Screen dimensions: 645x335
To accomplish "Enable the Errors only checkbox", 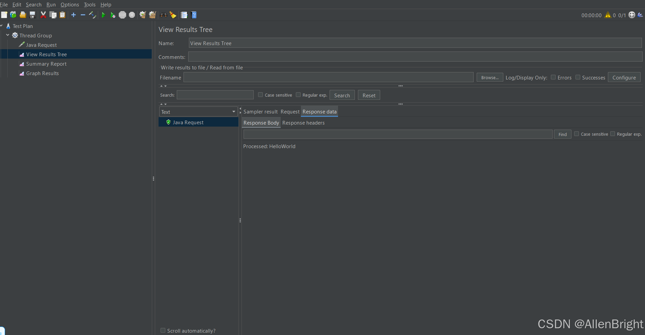I will [553, 77].
